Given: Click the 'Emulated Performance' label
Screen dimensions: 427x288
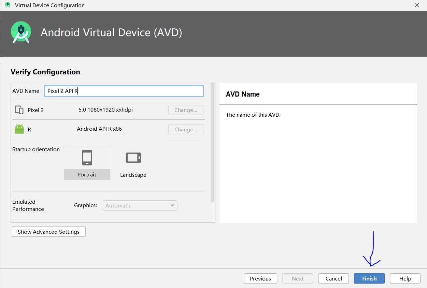Looking at the screenshot, I should (x=28, y=205).
